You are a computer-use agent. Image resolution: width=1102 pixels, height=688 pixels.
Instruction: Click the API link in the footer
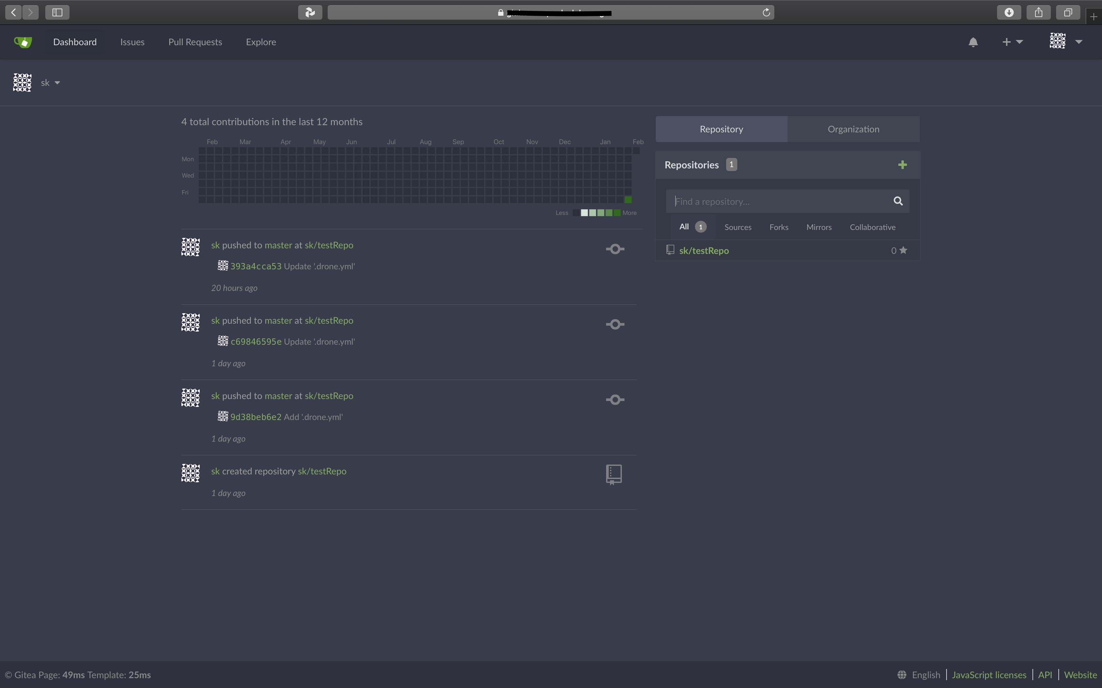click(x=1046, y=675)
